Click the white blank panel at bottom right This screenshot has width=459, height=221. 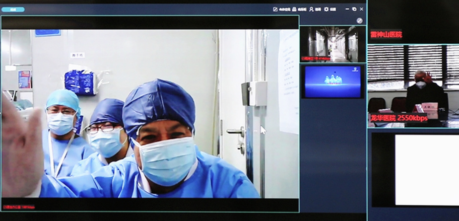[x=426, y=169]
